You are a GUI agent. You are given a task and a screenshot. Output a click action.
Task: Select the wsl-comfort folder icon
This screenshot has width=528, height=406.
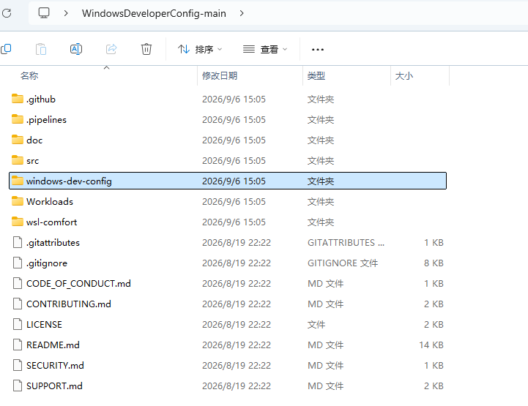tap(18, 222)
